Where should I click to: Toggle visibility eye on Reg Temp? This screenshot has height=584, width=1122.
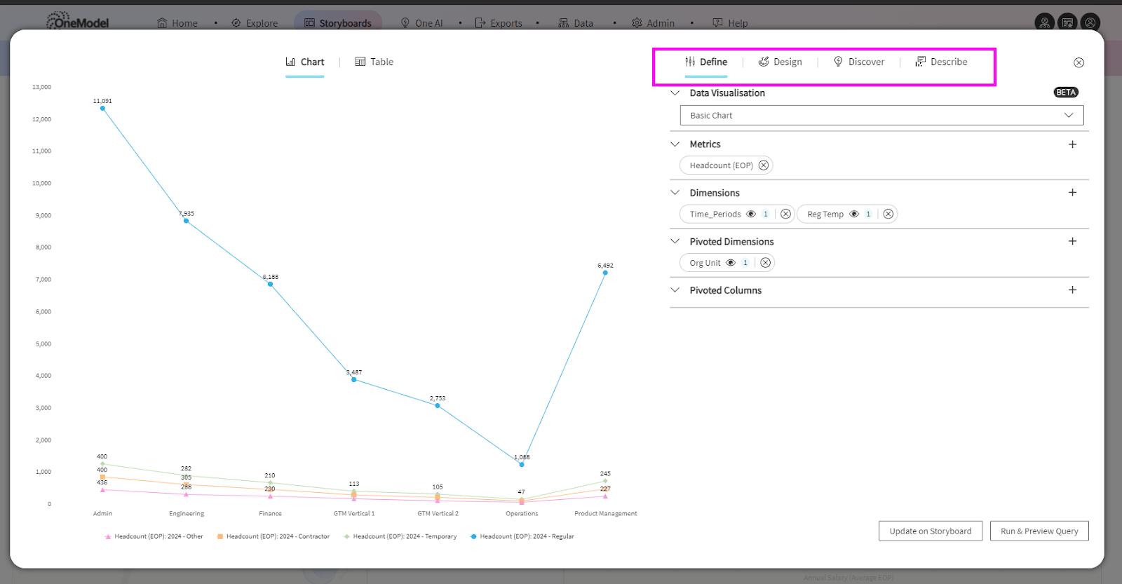[x=854, y=215]
